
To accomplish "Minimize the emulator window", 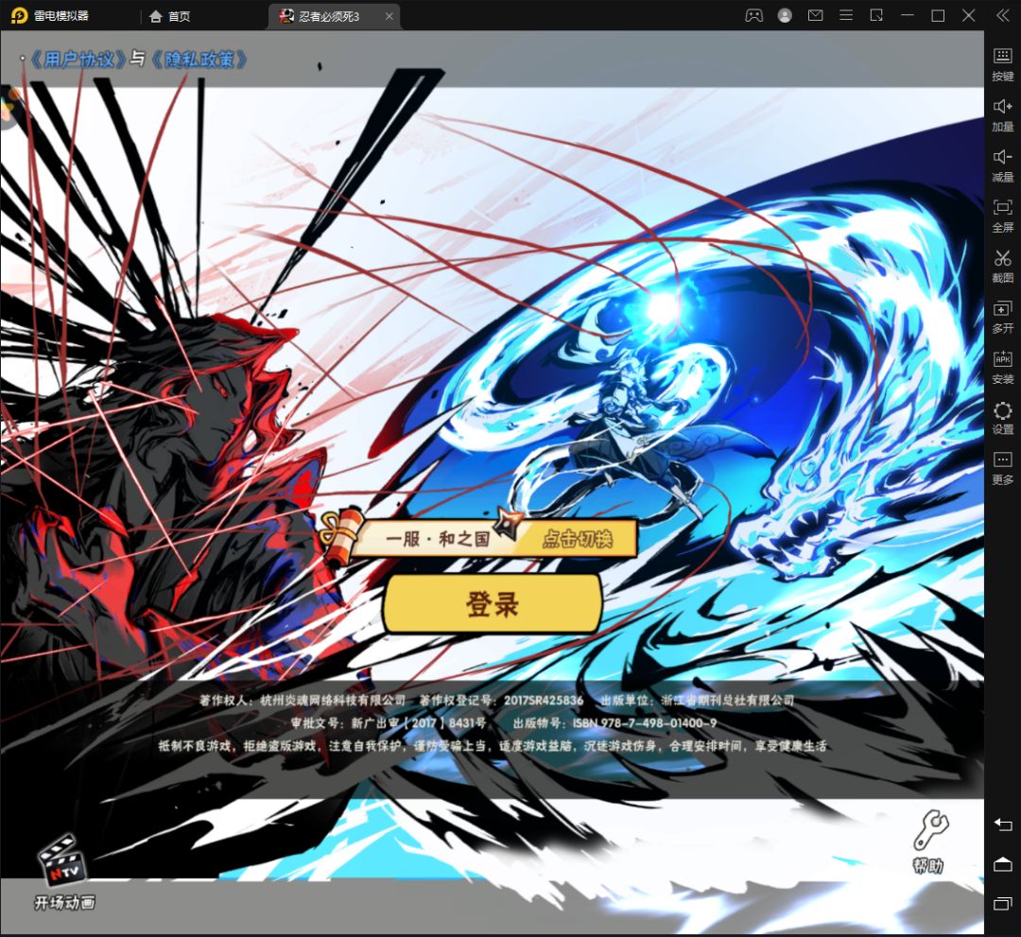I will [x=907, y=16].
